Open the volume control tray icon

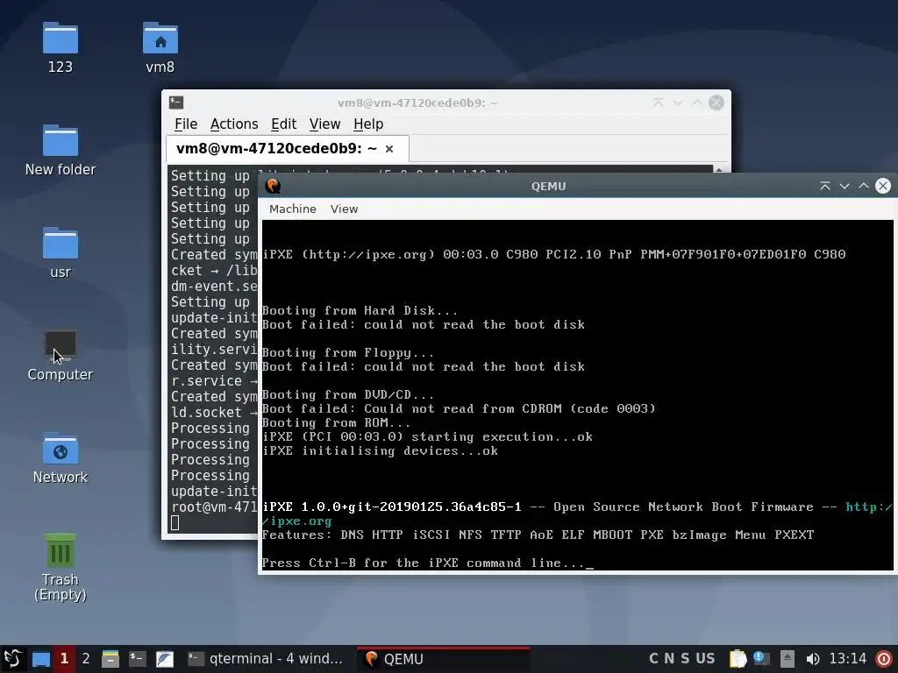click(x=812, y=659)
